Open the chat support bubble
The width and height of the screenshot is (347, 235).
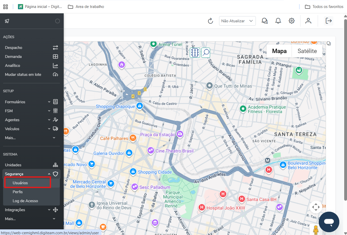click(329, 222)
